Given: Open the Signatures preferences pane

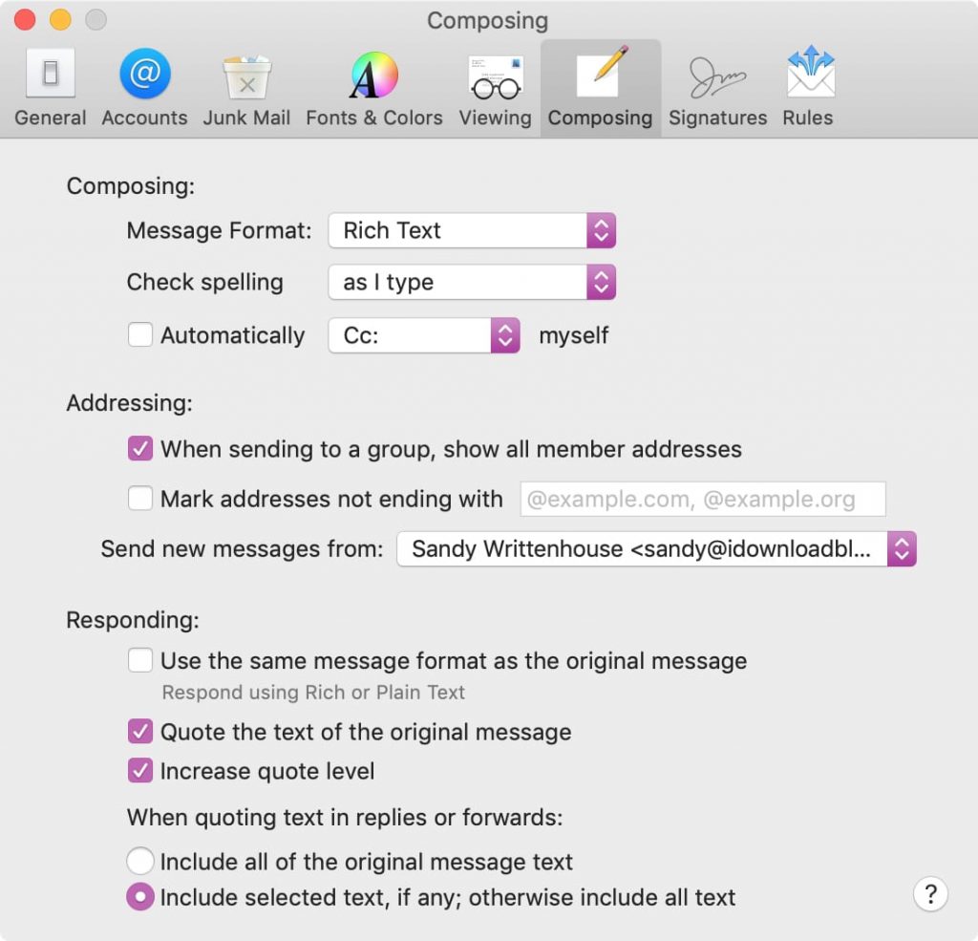Looking at the screenshot, I should (x=717, y=86).
